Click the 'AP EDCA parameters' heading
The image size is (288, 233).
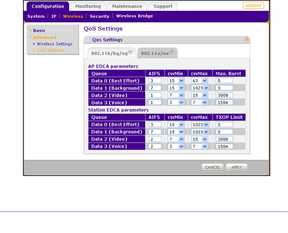[113, 66]
